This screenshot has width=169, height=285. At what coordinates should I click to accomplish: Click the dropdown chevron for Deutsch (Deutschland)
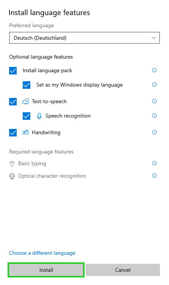(x=154, y=38)
